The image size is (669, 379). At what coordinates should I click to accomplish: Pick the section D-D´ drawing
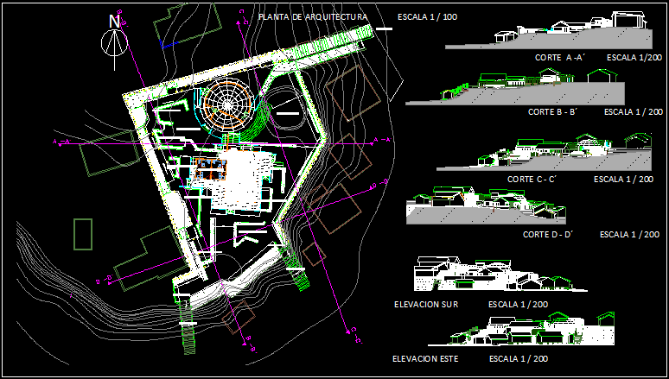tap(486, 205)
